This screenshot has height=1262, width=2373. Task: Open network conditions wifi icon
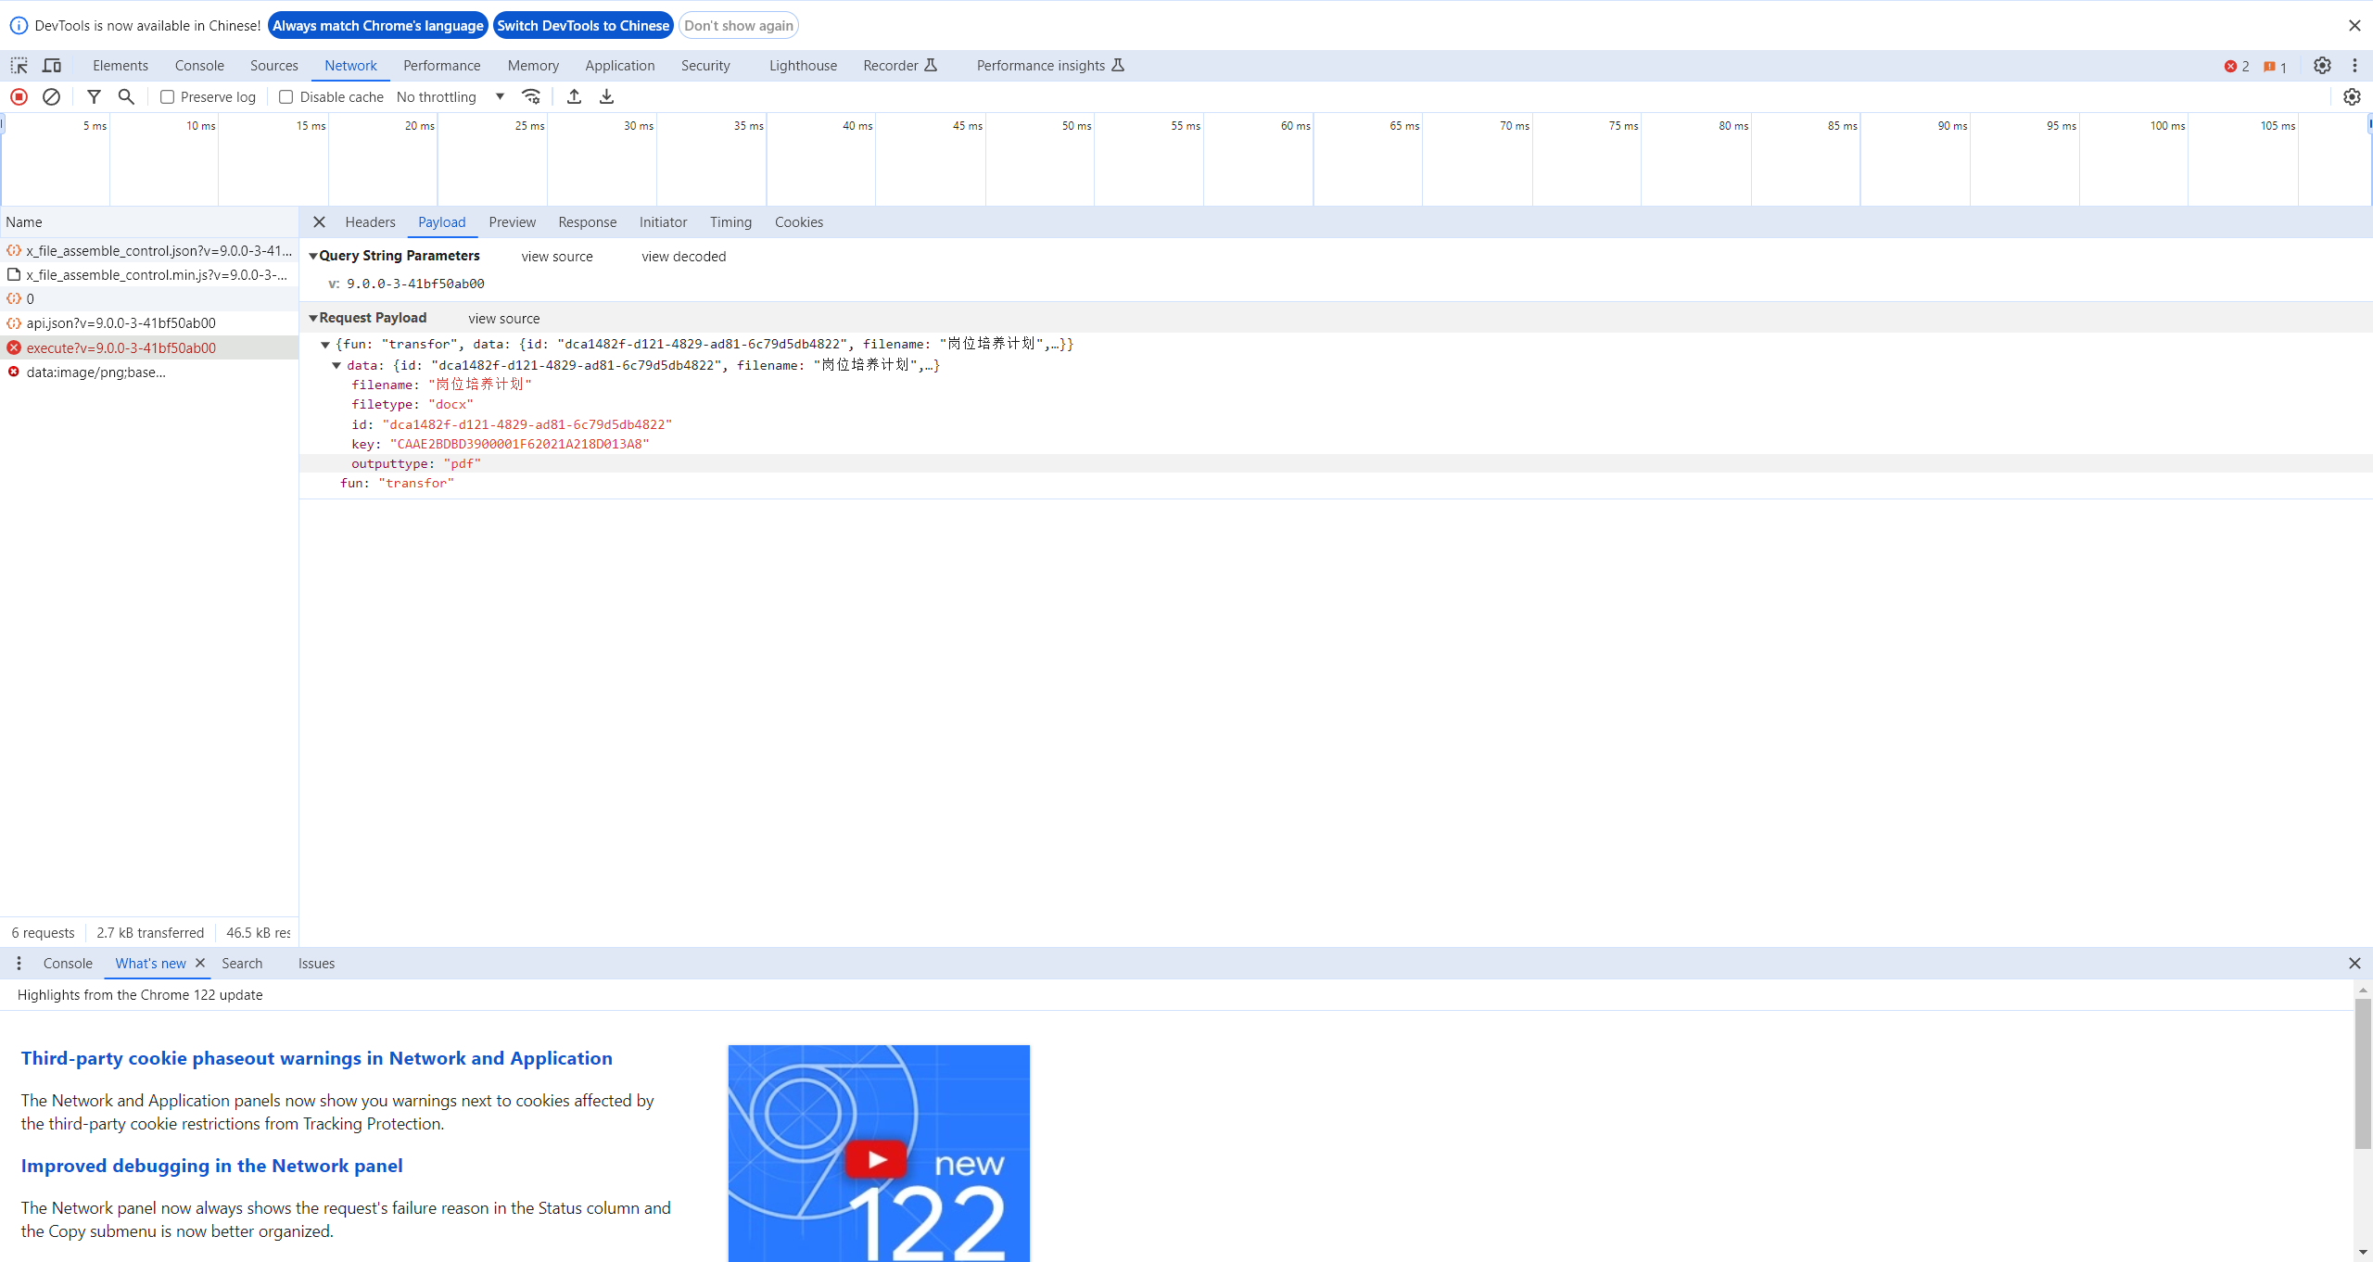pyautogui.click(x=531, y=96)
